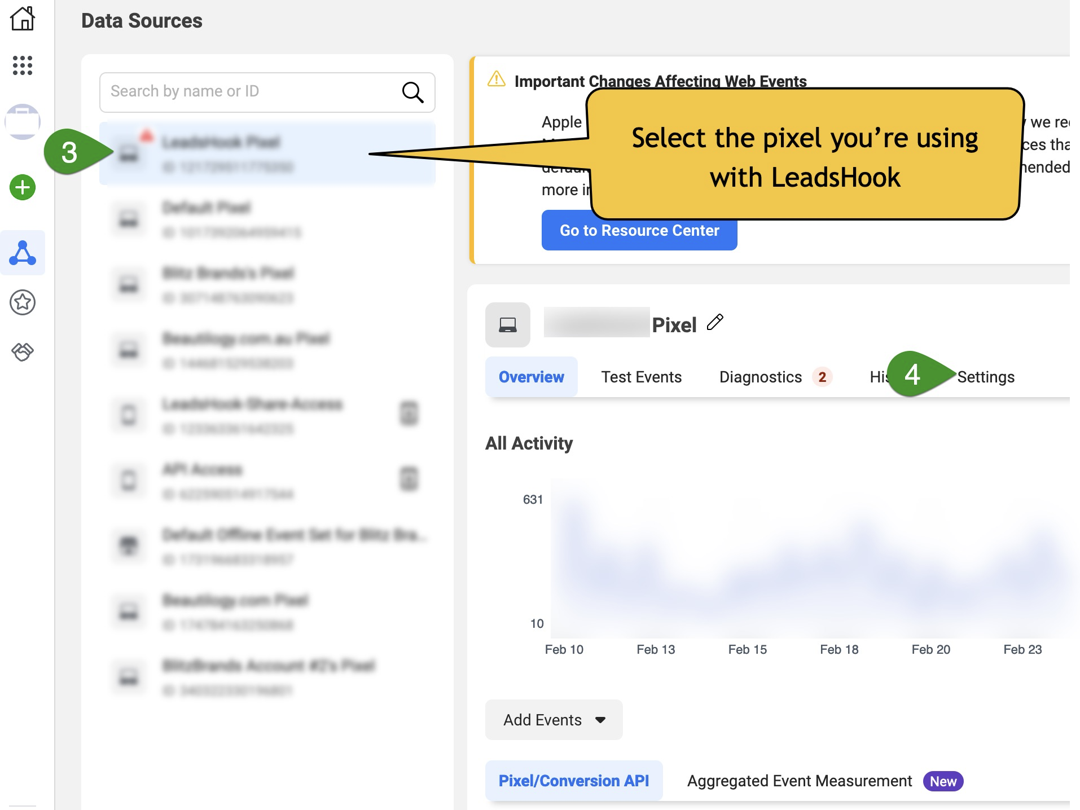Click the pencil icon to rename the pixel
The image size is (1080, 810).
(x=715, y=322)
